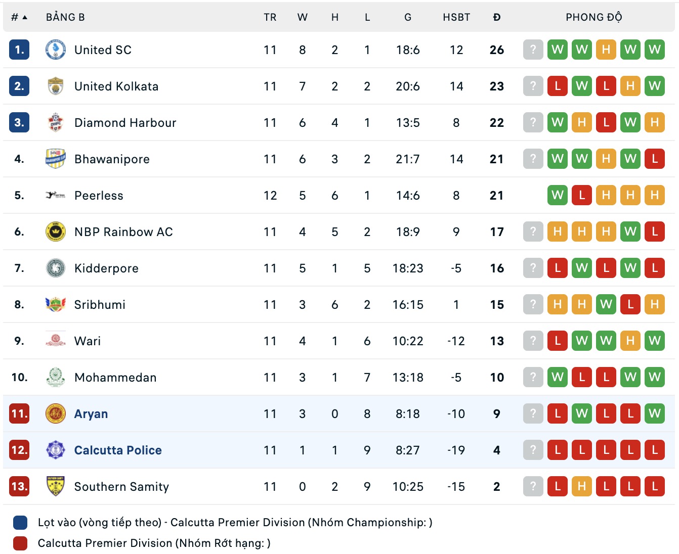Select the Sribhumi team logo
679x554 pixels.
(x=55, y=304)
